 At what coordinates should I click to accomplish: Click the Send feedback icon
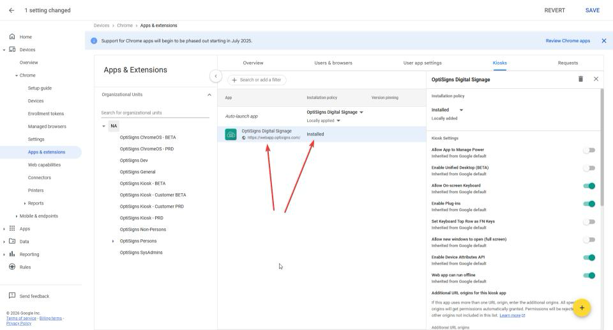[x=12, y=295]
